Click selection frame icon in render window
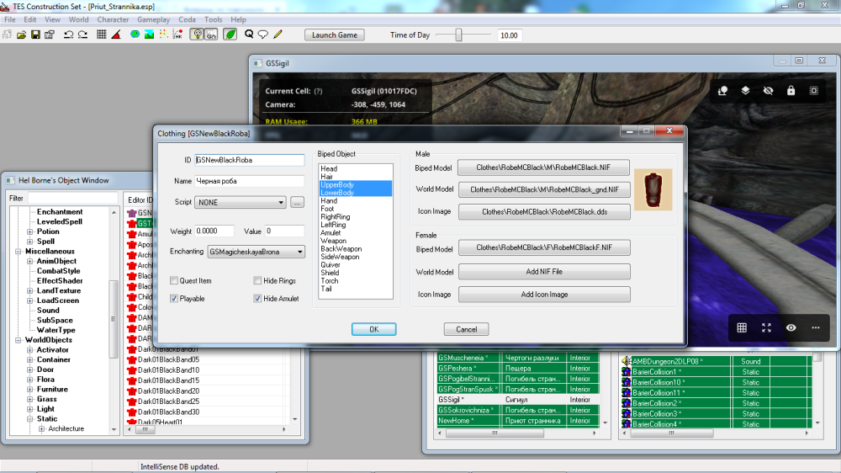Screen dimensions: 841x473 tap(813, 91)
